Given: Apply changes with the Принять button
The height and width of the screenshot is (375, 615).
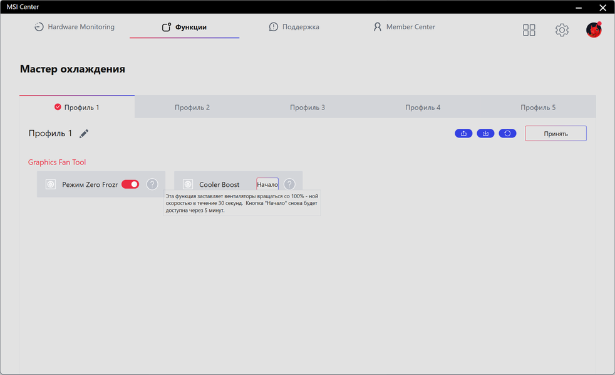Looking at the screenshot, I should pyautogui.click(x=556, y=134).
